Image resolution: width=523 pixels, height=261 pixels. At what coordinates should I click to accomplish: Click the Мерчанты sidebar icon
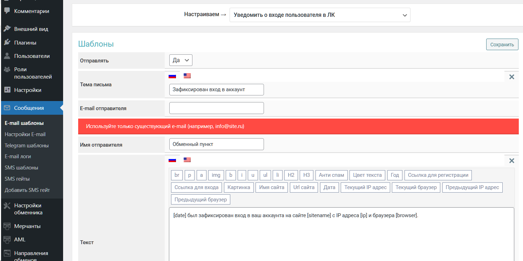click(7, 226)
